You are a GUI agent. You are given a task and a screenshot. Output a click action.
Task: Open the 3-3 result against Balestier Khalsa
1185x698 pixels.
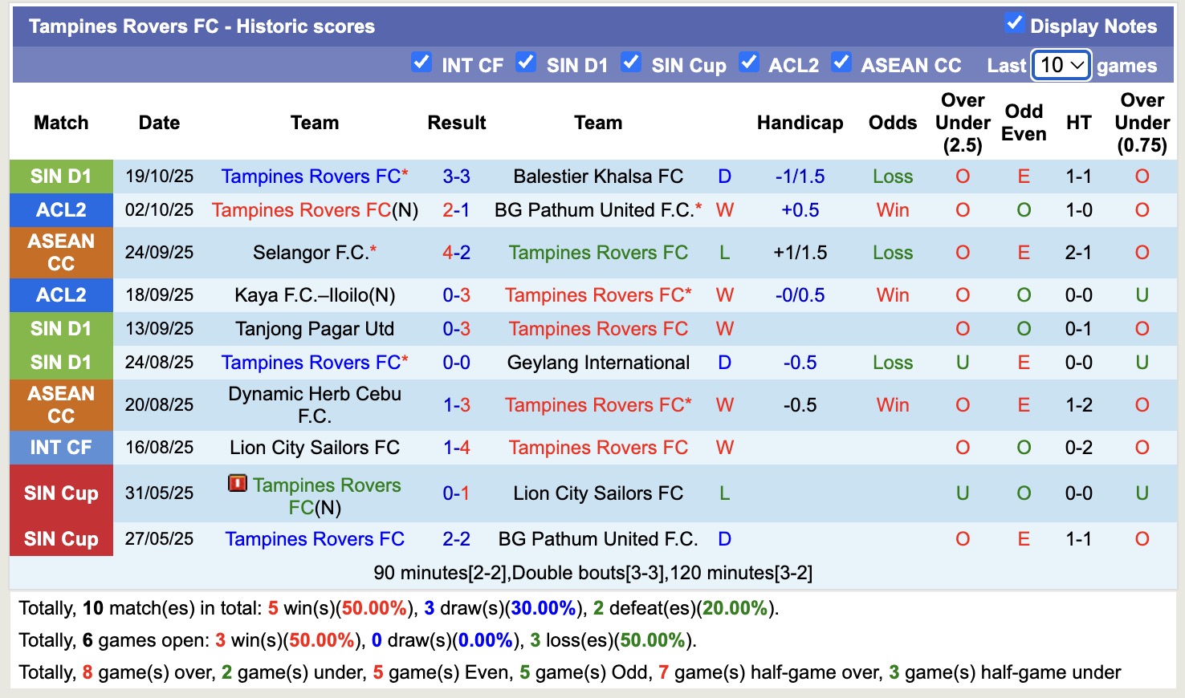(x=456, y=177)
